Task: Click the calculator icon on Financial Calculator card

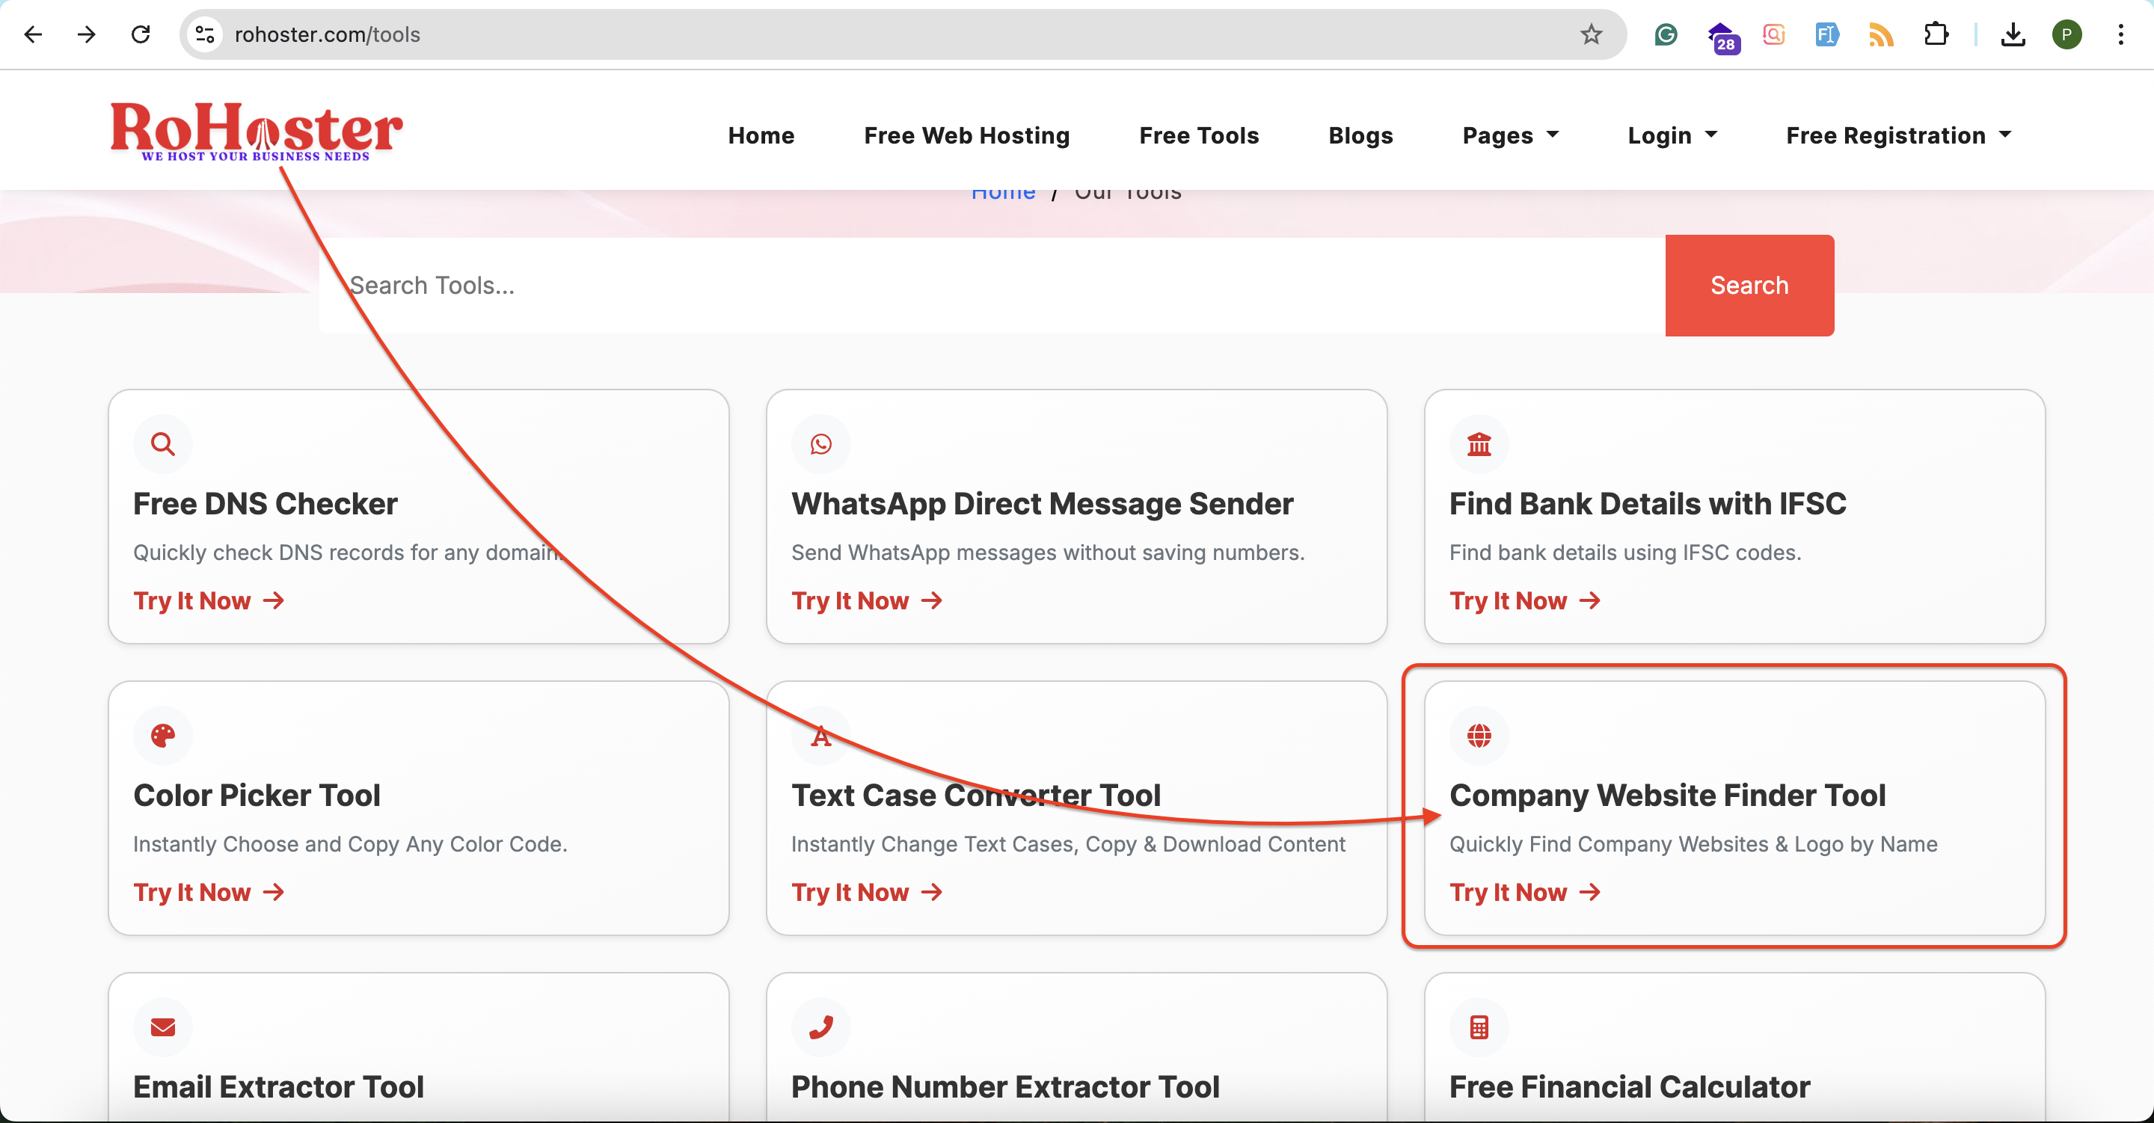Action: [x=1479, y=1028]
